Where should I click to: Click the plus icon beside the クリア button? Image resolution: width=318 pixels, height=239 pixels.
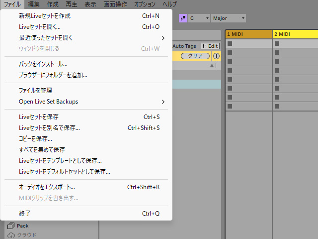coord(216,56)
